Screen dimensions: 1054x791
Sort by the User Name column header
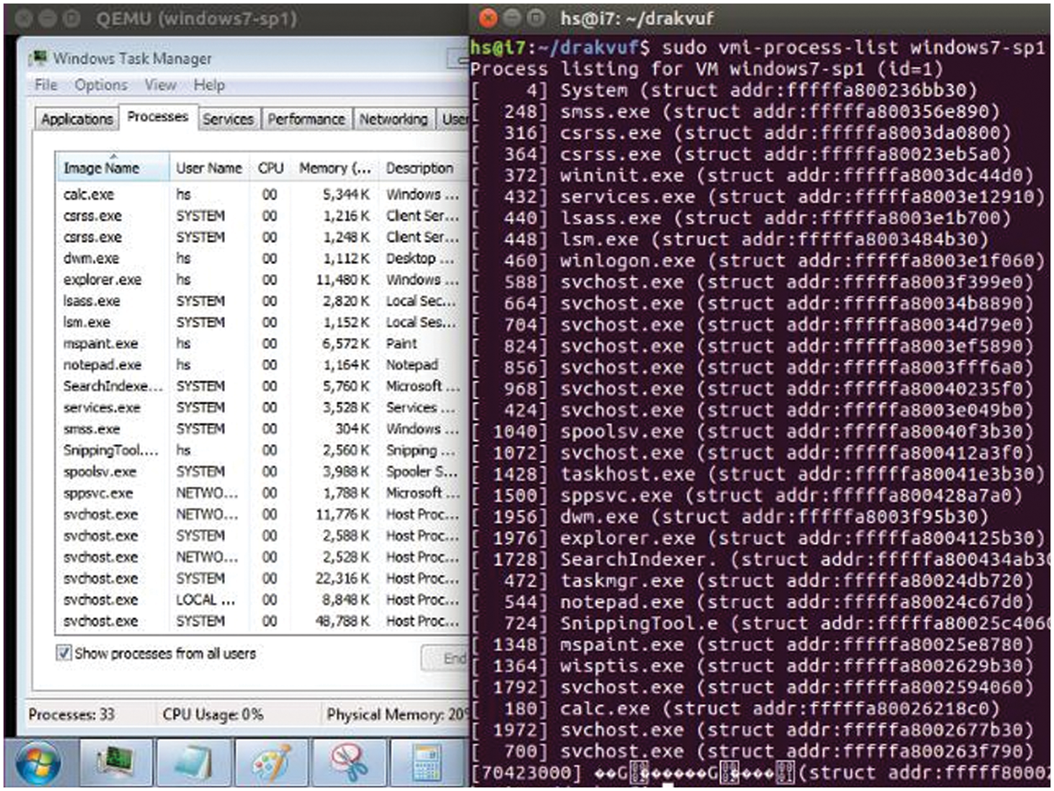tap(209, 169)
